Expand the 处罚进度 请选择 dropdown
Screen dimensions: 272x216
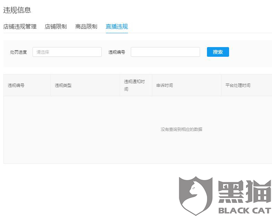click(x=67, y=52)
